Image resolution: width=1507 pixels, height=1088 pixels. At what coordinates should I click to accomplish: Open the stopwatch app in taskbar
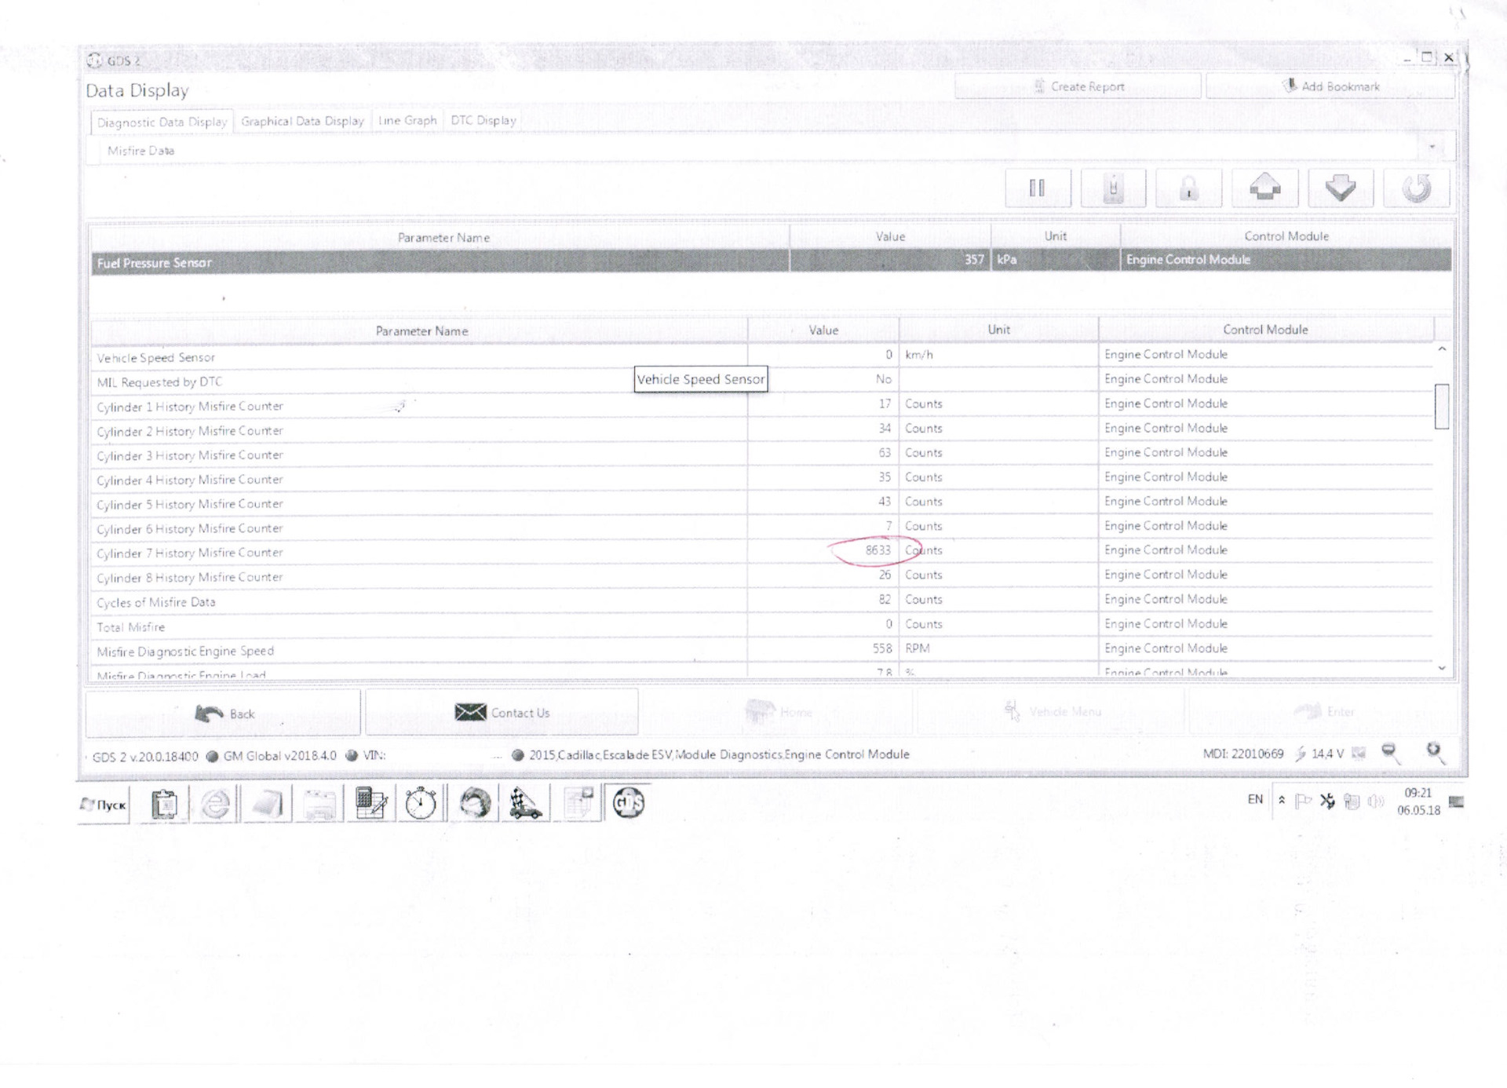pos(421,803)
